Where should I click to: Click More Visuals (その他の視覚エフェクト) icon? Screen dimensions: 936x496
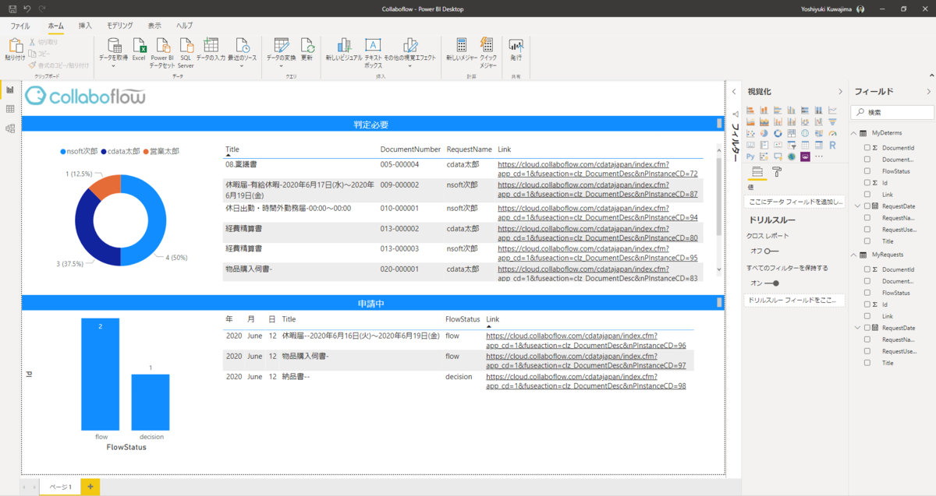(x=409, y=45)
